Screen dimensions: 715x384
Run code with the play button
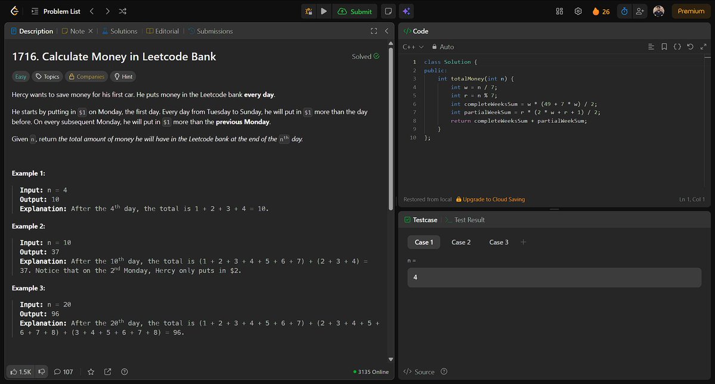(324, 11)
